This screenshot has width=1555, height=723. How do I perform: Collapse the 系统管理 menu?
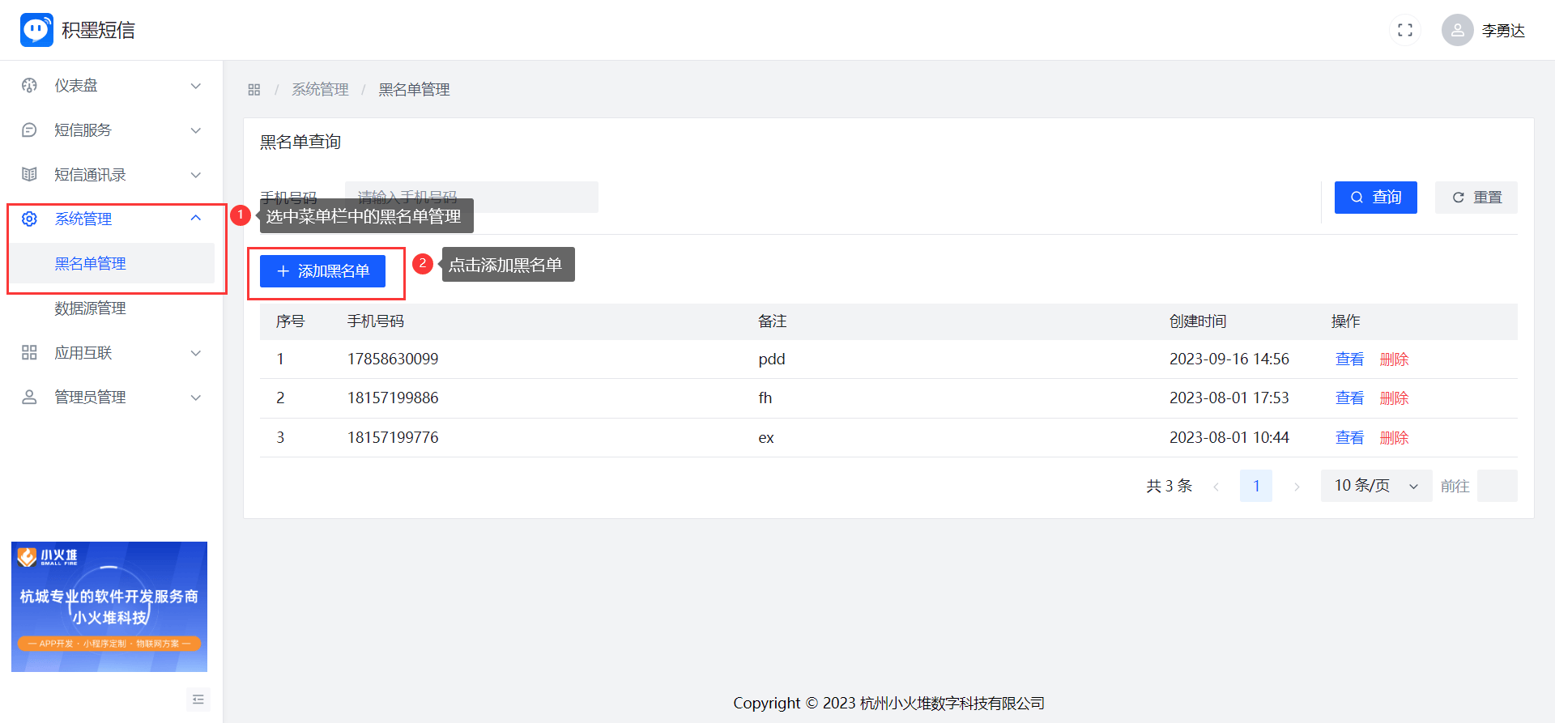click(x=195, y=219)
